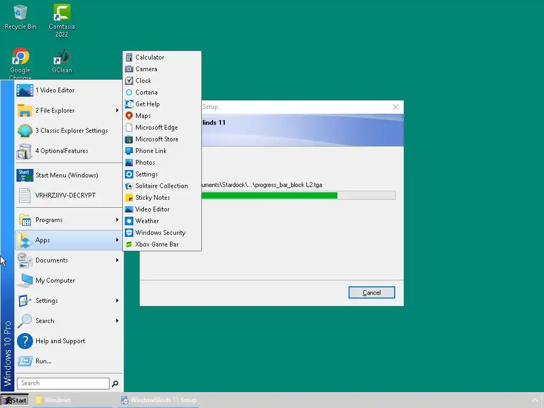Expand Programs submenu arrow
Viewport: 544px width, 408px height.
pos(117,220)
